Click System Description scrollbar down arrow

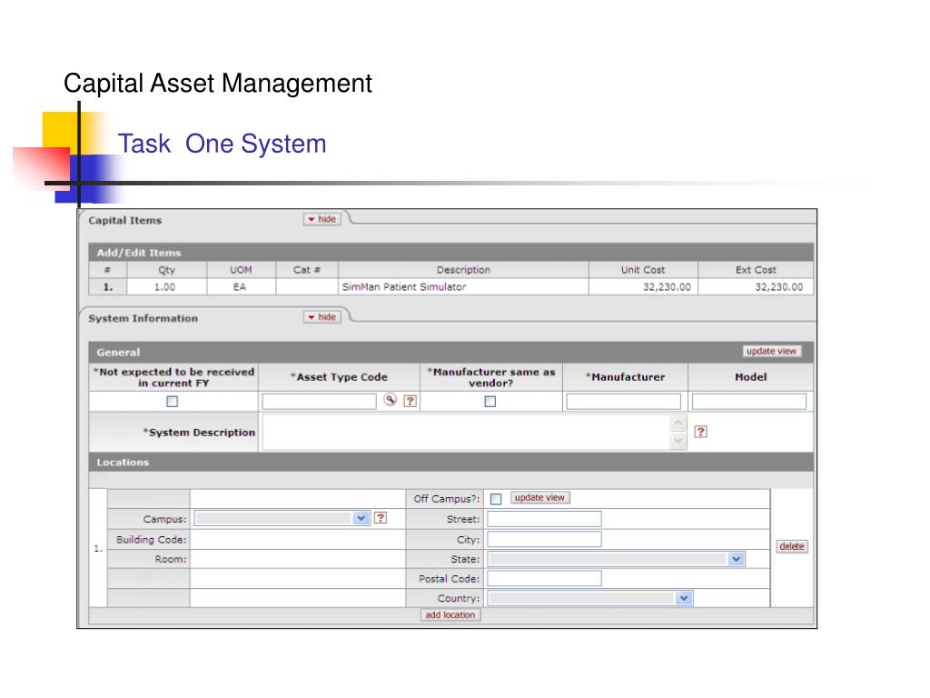[x=678, y=441]
